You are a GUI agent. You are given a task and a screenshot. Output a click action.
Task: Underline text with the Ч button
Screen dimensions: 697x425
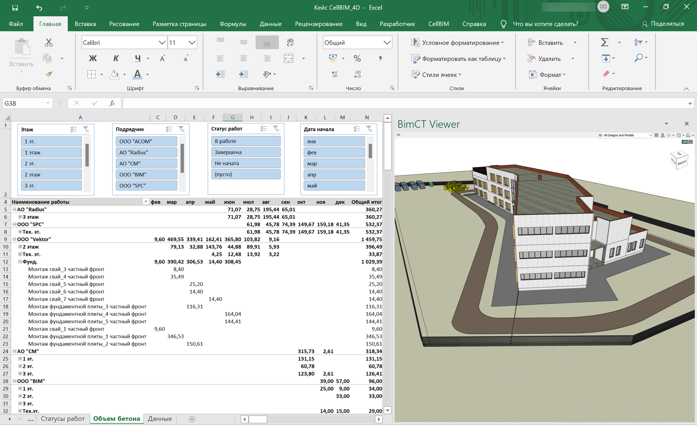click(138, 58)
